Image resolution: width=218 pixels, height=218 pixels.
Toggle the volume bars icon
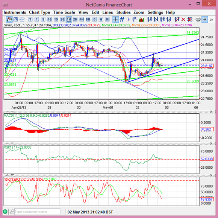141,19
